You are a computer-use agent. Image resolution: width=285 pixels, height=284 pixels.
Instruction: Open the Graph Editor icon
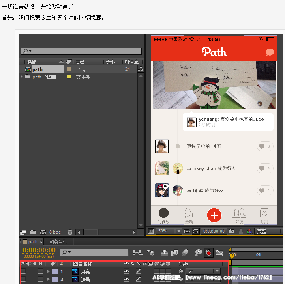(x=219, y=252)
